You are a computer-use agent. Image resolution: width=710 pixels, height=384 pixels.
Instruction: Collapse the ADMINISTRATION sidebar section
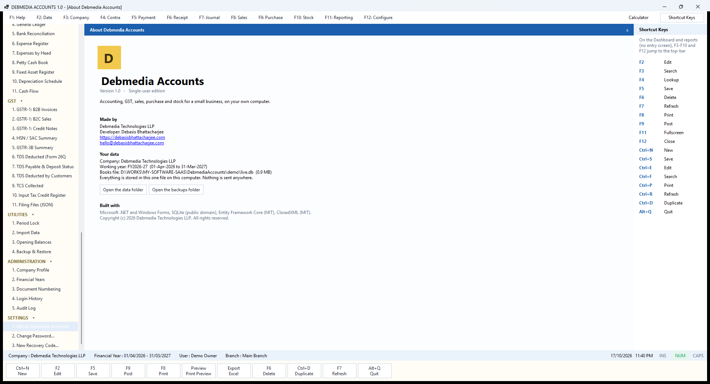51,262
